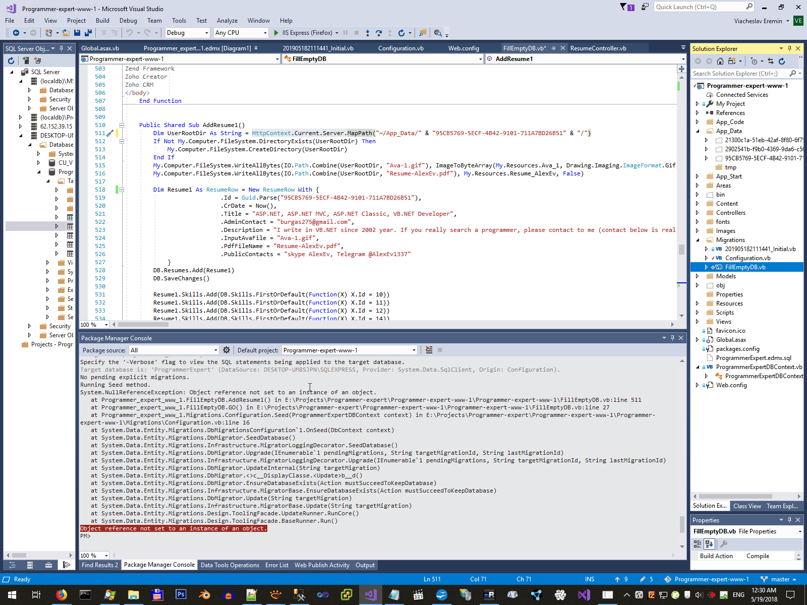Open the Debug menu

[x=128, y=21]
